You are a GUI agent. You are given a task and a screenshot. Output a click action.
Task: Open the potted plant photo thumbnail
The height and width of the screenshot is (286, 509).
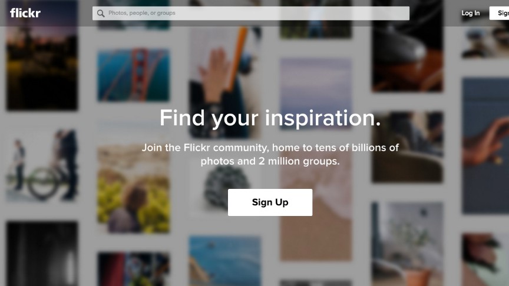407,244
